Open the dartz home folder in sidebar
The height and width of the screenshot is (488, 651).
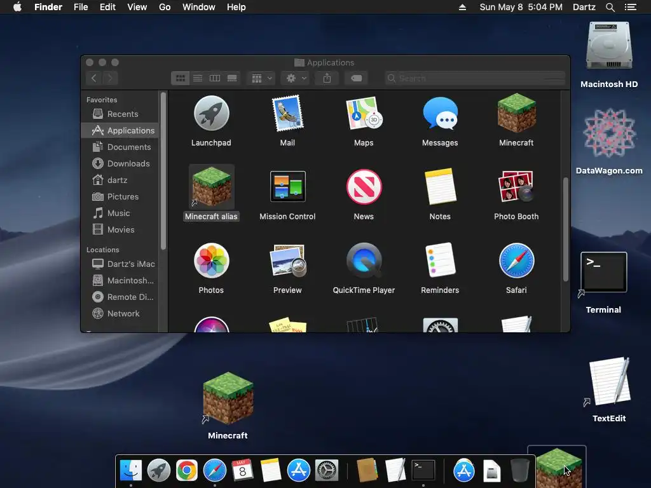coord(120,180)
